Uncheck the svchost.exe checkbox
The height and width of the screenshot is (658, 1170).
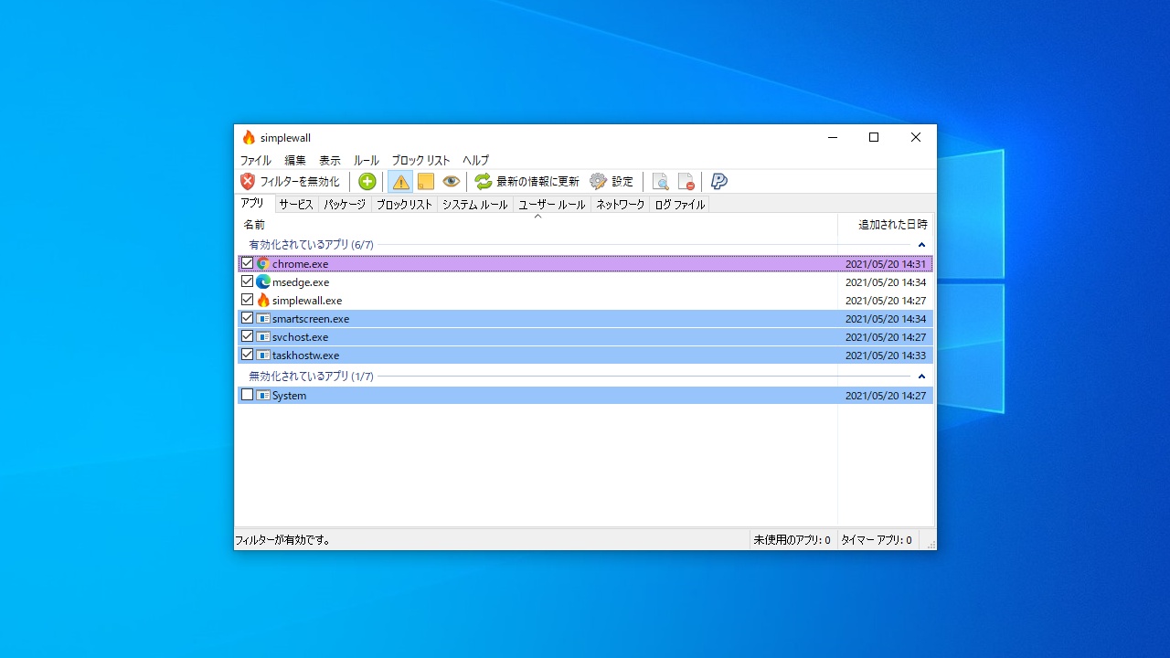point(247,336)
